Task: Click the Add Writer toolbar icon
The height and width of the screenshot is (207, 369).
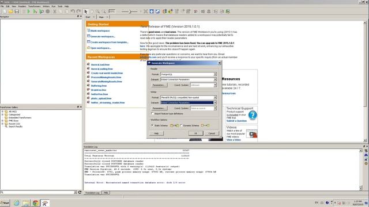Action: point(171,11)
